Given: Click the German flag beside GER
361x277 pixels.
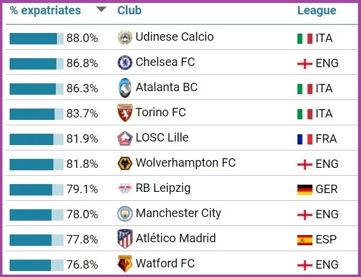Looking at the screenshot, I should (305, 189).
